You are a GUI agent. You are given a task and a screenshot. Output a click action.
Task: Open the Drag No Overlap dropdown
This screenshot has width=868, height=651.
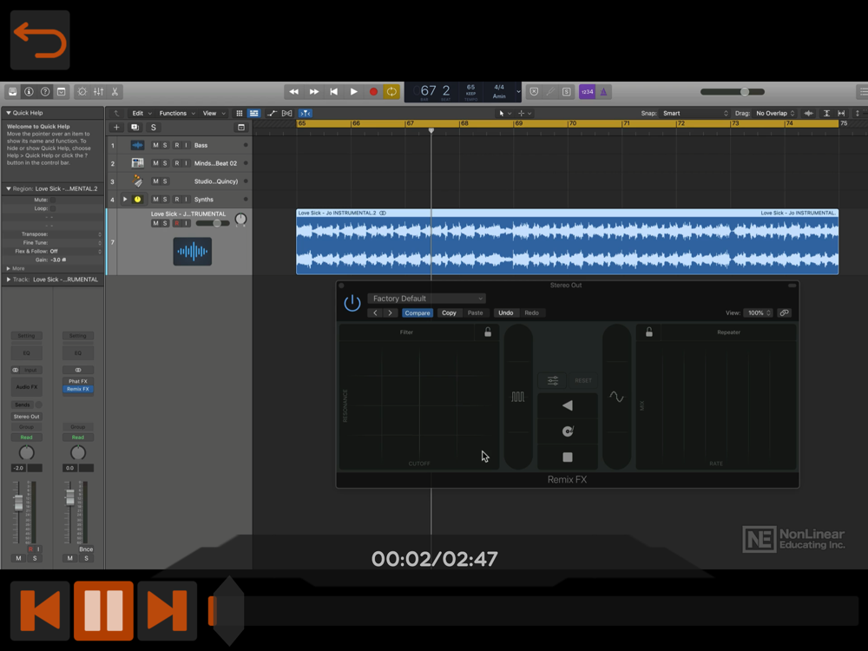point(775,113)
